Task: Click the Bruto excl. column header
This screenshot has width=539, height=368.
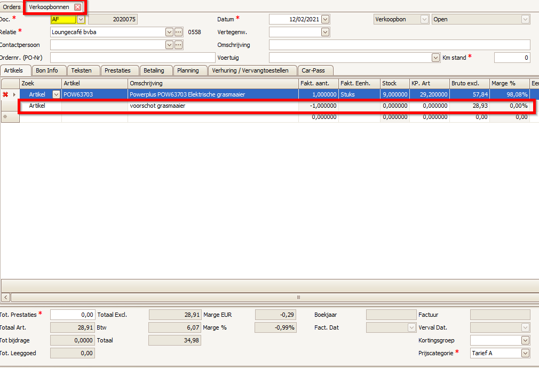Action: click(470, 83)
